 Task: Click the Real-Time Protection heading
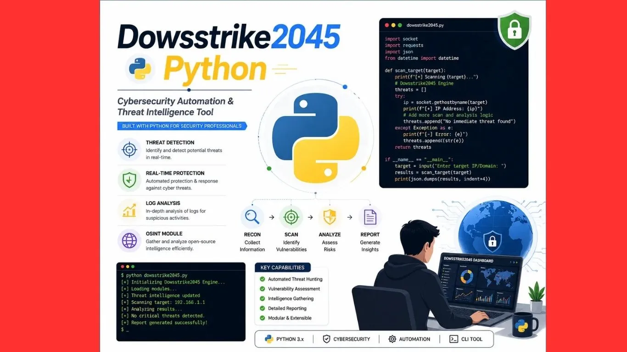pos(175,173)
